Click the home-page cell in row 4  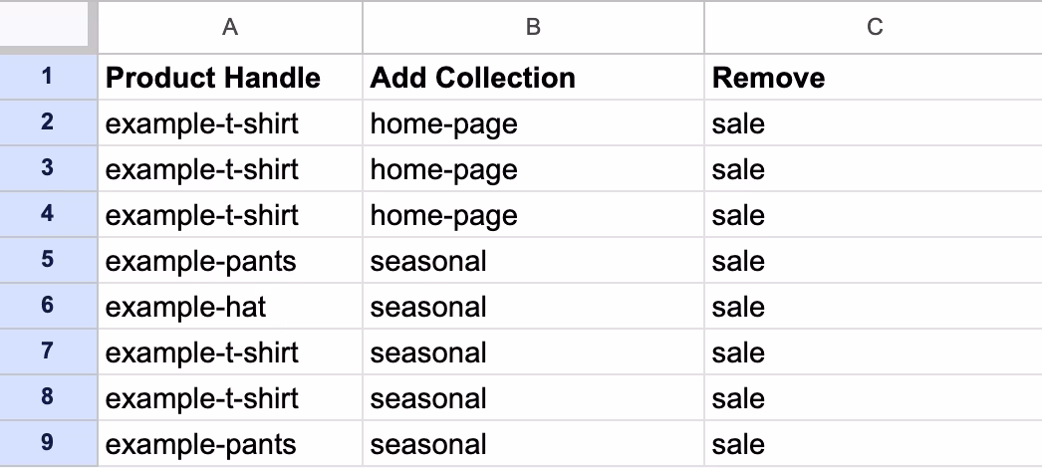533,215
